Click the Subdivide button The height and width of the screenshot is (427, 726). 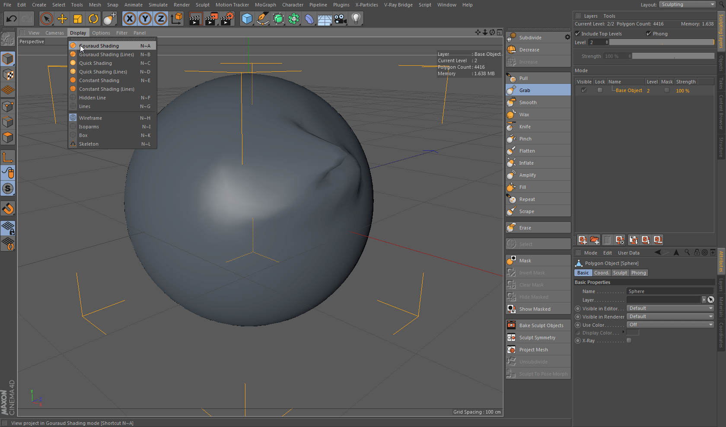(x=536, y=38)
